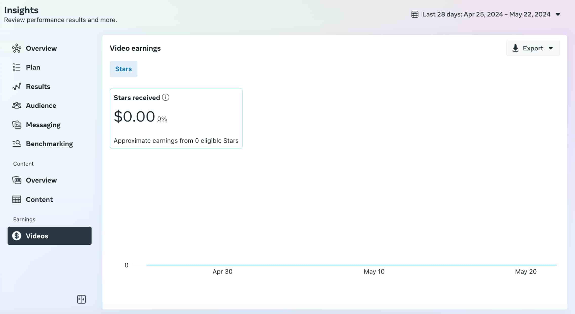Open the Benchmarking section
575x314 pixels.
pyautogui.click(x=49, y=144)
